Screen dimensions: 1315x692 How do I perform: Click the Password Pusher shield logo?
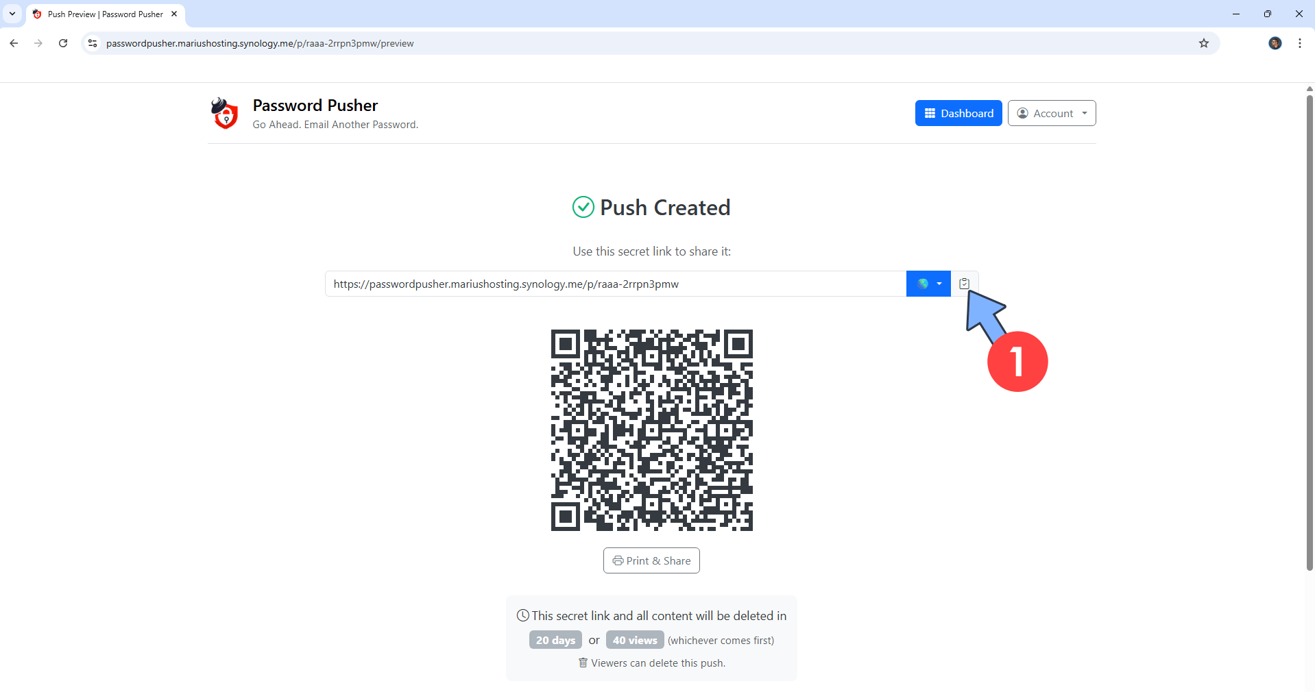[225, 114]
